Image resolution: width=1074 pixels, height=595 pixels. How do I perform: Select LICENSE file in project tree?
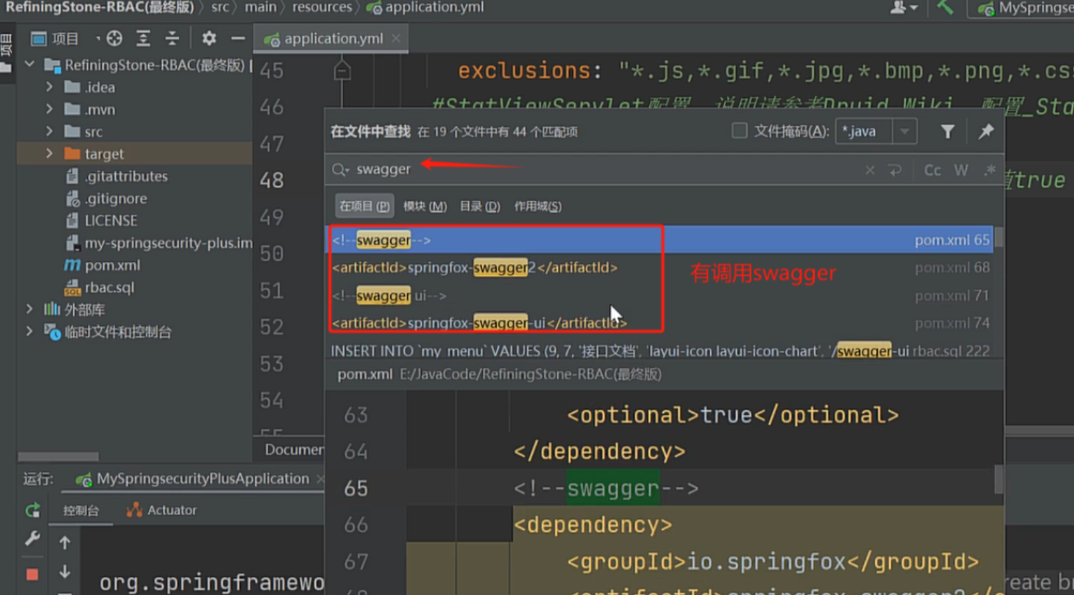(110, 221)
